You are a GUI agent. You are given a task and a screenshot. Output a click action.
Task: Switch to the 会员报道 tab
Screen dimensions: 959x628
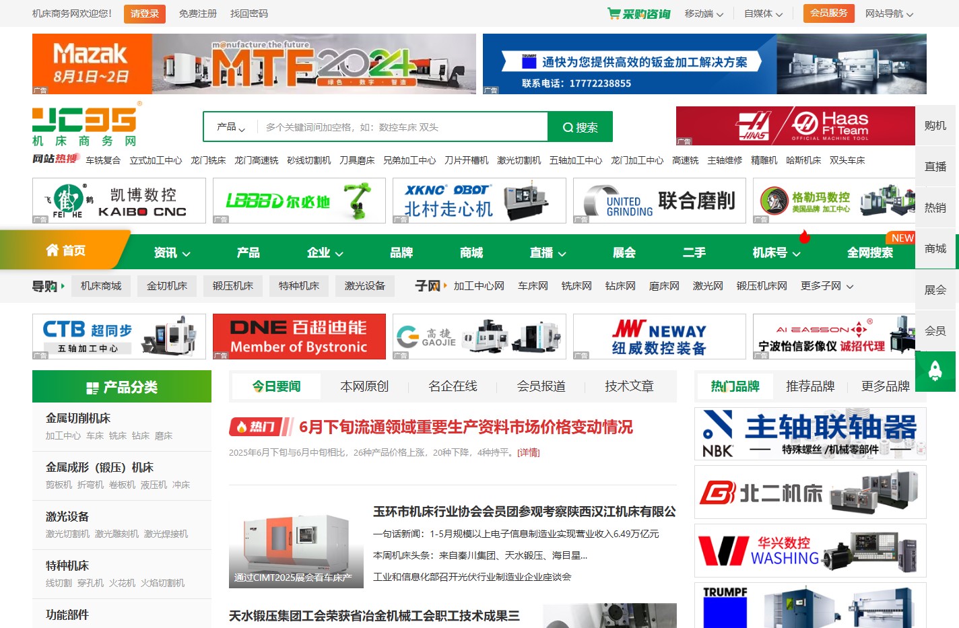(541, 386)
